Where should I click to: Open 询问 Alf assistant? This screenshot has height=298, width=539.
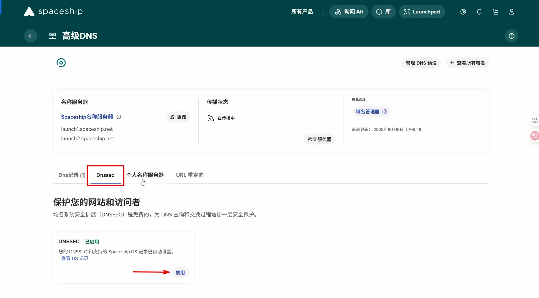[x=349, y=12]
